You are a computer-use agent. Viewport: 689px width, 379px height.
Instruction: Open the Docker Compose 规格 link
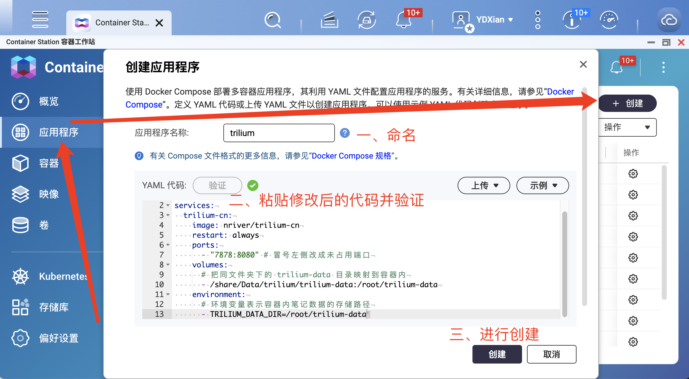click(352, 156)
